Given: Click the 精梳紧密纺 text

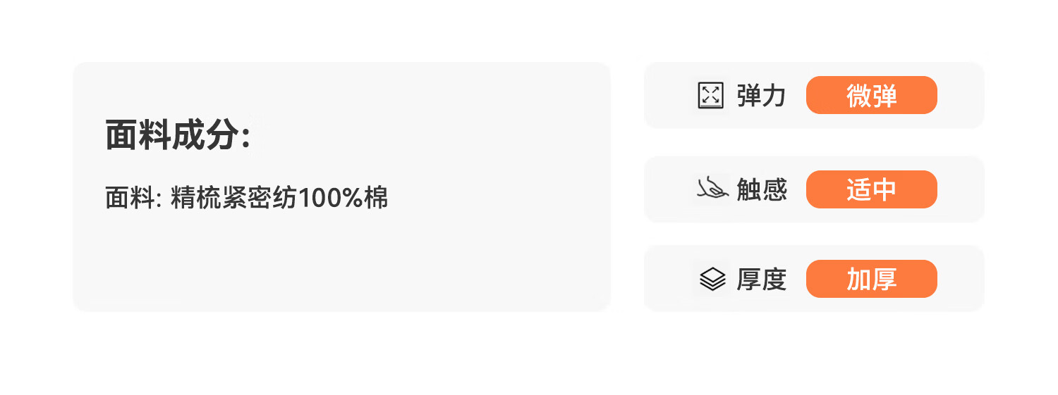Looking at the screenshot, I should [x=233, y=199].
